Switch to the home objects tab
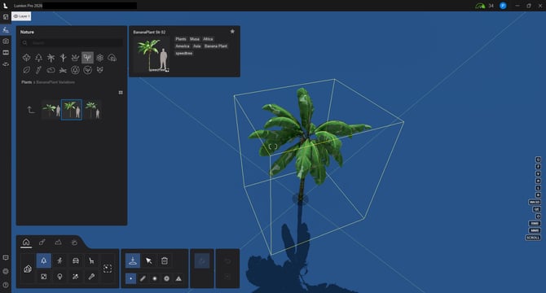The width and height of the screenshot is (546, 293). tap(26, 242)
